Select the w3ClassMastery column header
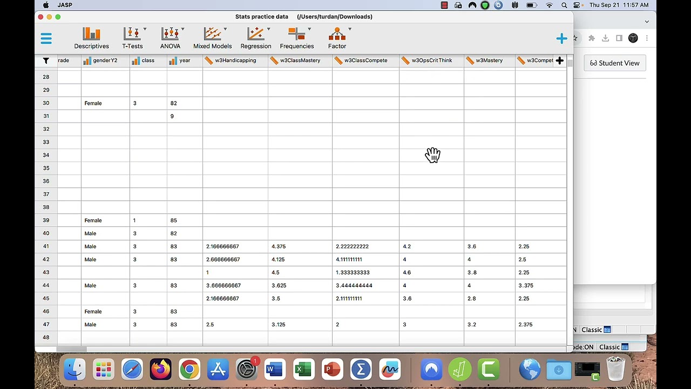The width and height of the screenshot is (691, 389). coord(300,61)
